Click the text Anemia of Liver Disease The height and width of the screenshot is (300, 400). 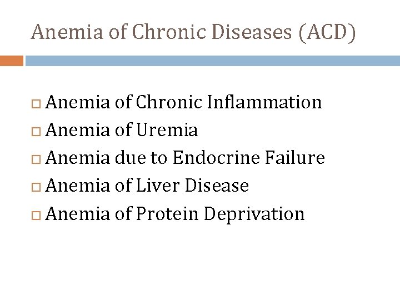tap(147, 185)
